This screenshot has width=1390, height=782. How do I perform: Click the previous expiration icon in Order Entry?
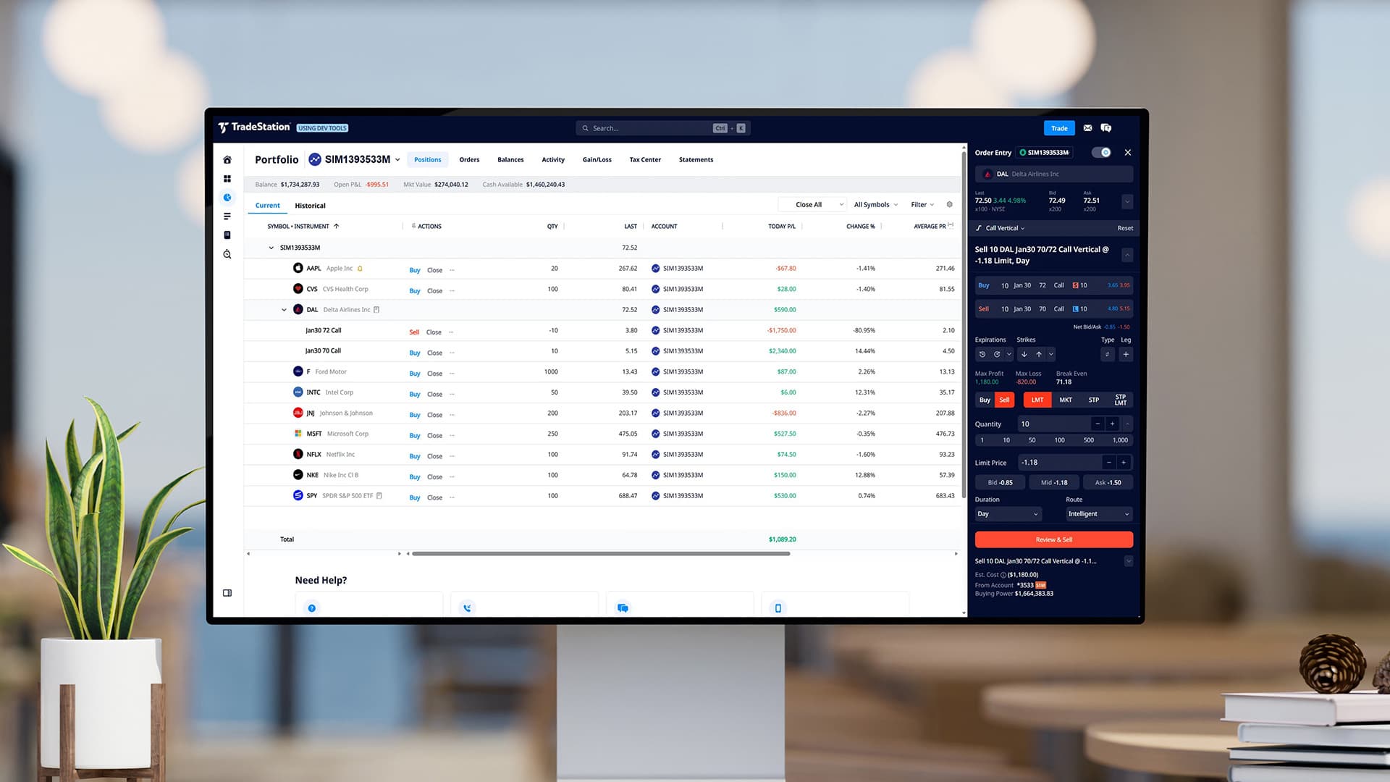pos(982,355)
